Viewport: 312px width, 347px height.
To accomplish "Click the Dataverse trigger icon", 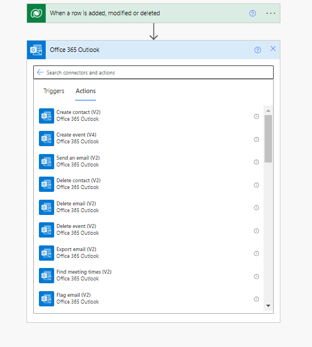I will [36, 14].
